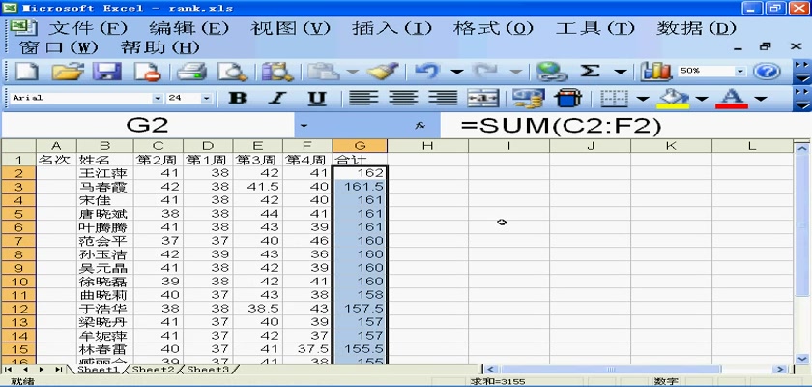Toggle Bold formatting
The height and width of the screenshot is (387, 812).
pos(238,98)
